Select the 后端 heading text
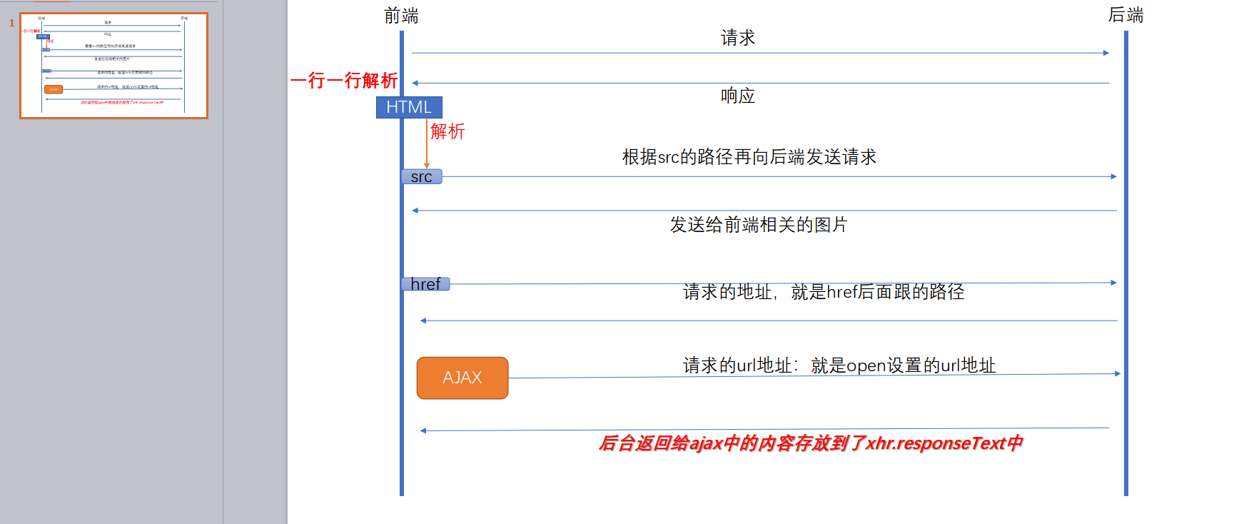This screenshot has width=1249, height=524. tap(1126, 15)
